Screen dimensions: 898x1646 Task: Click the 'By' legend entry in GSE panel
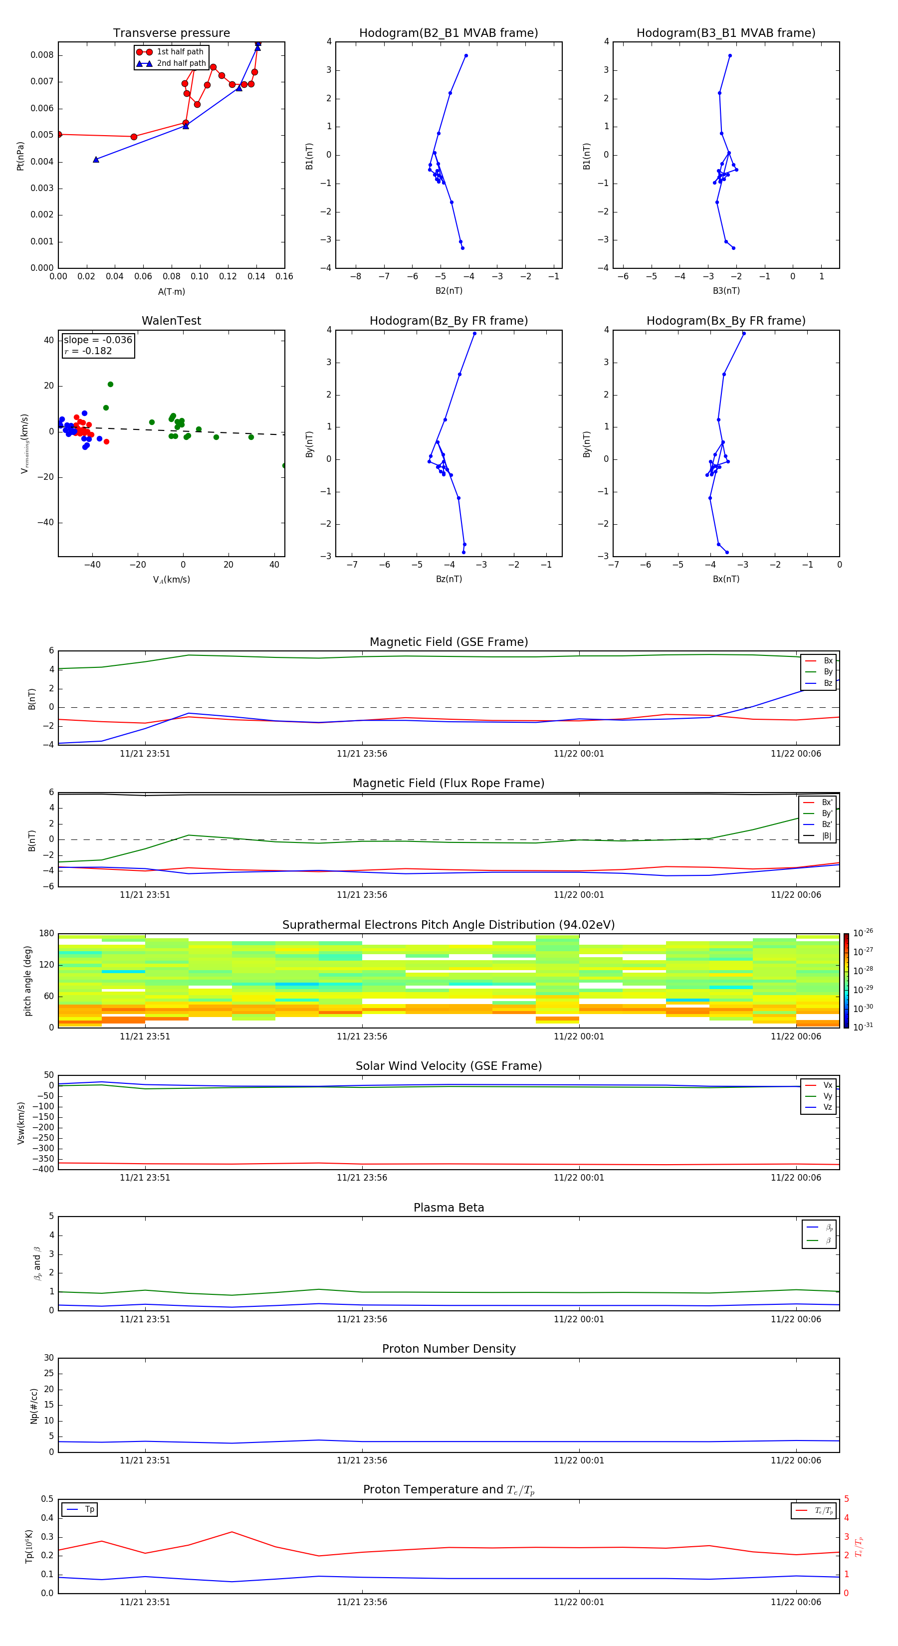tap(819, 671)
